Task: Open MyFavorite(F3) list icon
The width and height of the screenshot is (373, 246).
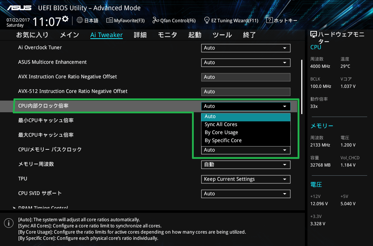Action: [109, 20]
